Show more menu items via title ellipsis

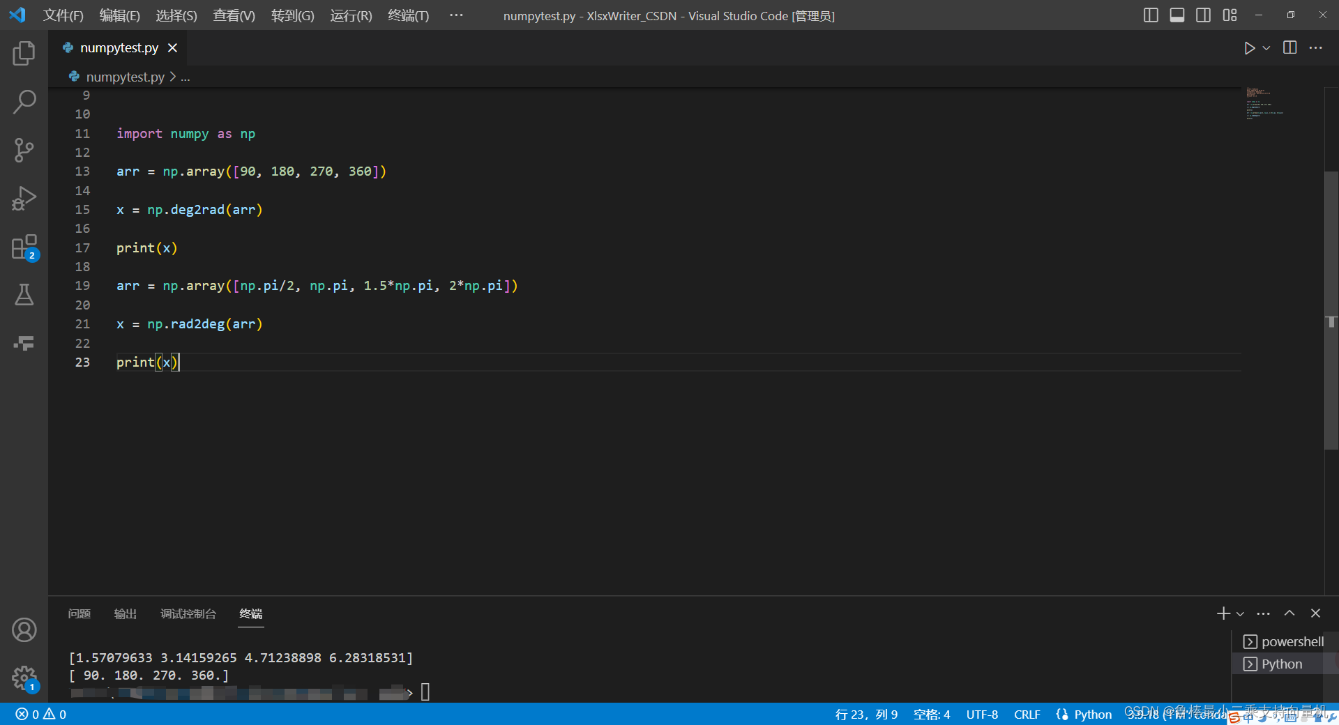coord(456,15)
